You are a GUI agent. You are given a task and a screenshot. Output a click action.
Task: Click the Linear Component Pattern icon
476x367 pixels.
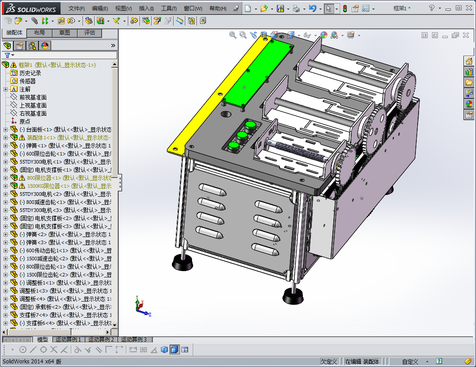45,21
